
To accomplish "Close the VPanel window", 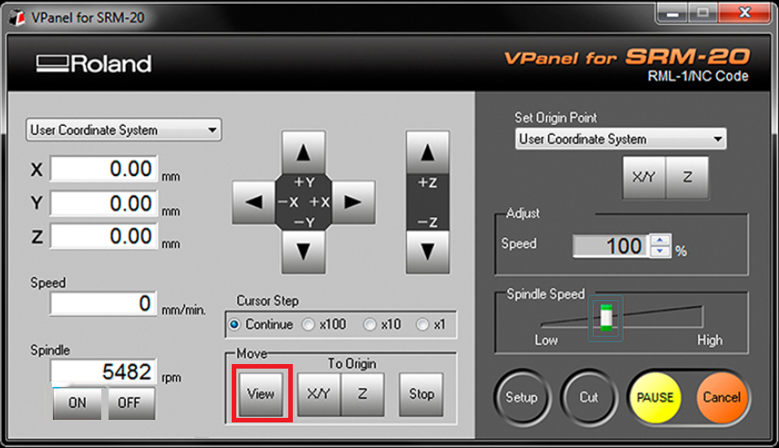I will click(x=744, y=14).
